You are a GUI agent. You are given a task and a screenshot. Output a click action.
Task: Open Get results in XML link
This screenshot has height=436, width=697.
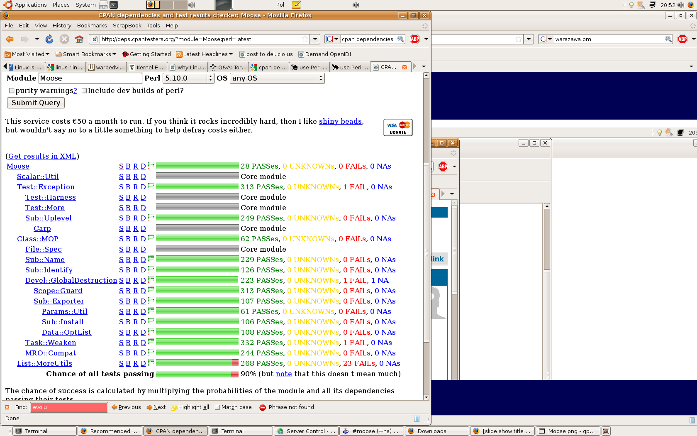42,156
